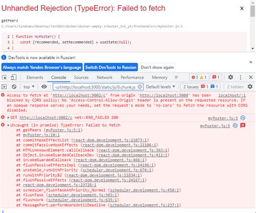Toggle the live expression eye icon

[x=44, y=87]
